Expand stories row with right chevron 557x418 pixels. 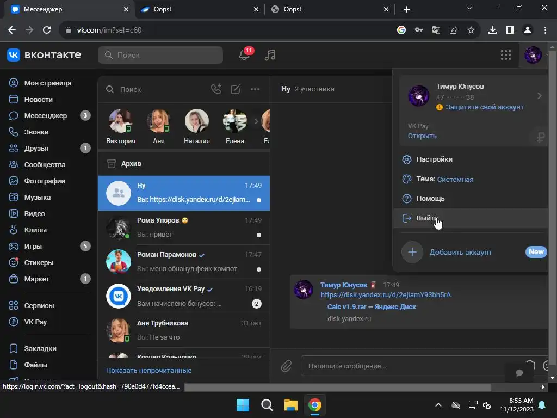click(x=256, y=121)
